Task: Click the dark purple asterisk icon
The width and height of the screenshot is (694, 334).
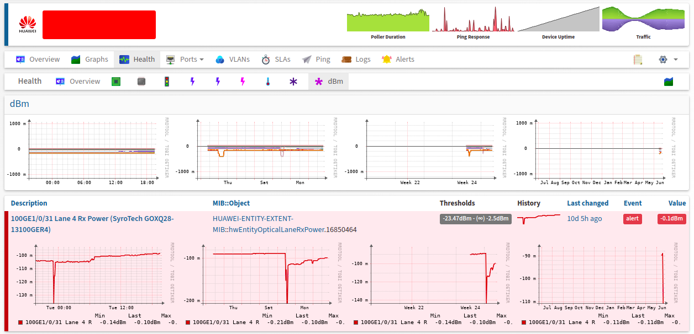Action: [x=293, y=82]
